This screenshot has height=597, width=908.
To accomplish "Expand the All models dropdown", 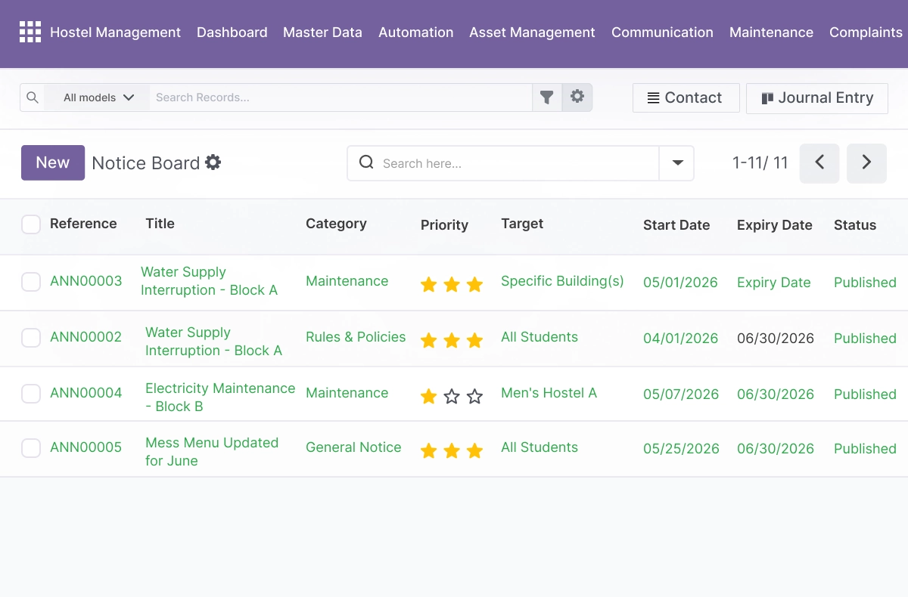I will [98, 97].
